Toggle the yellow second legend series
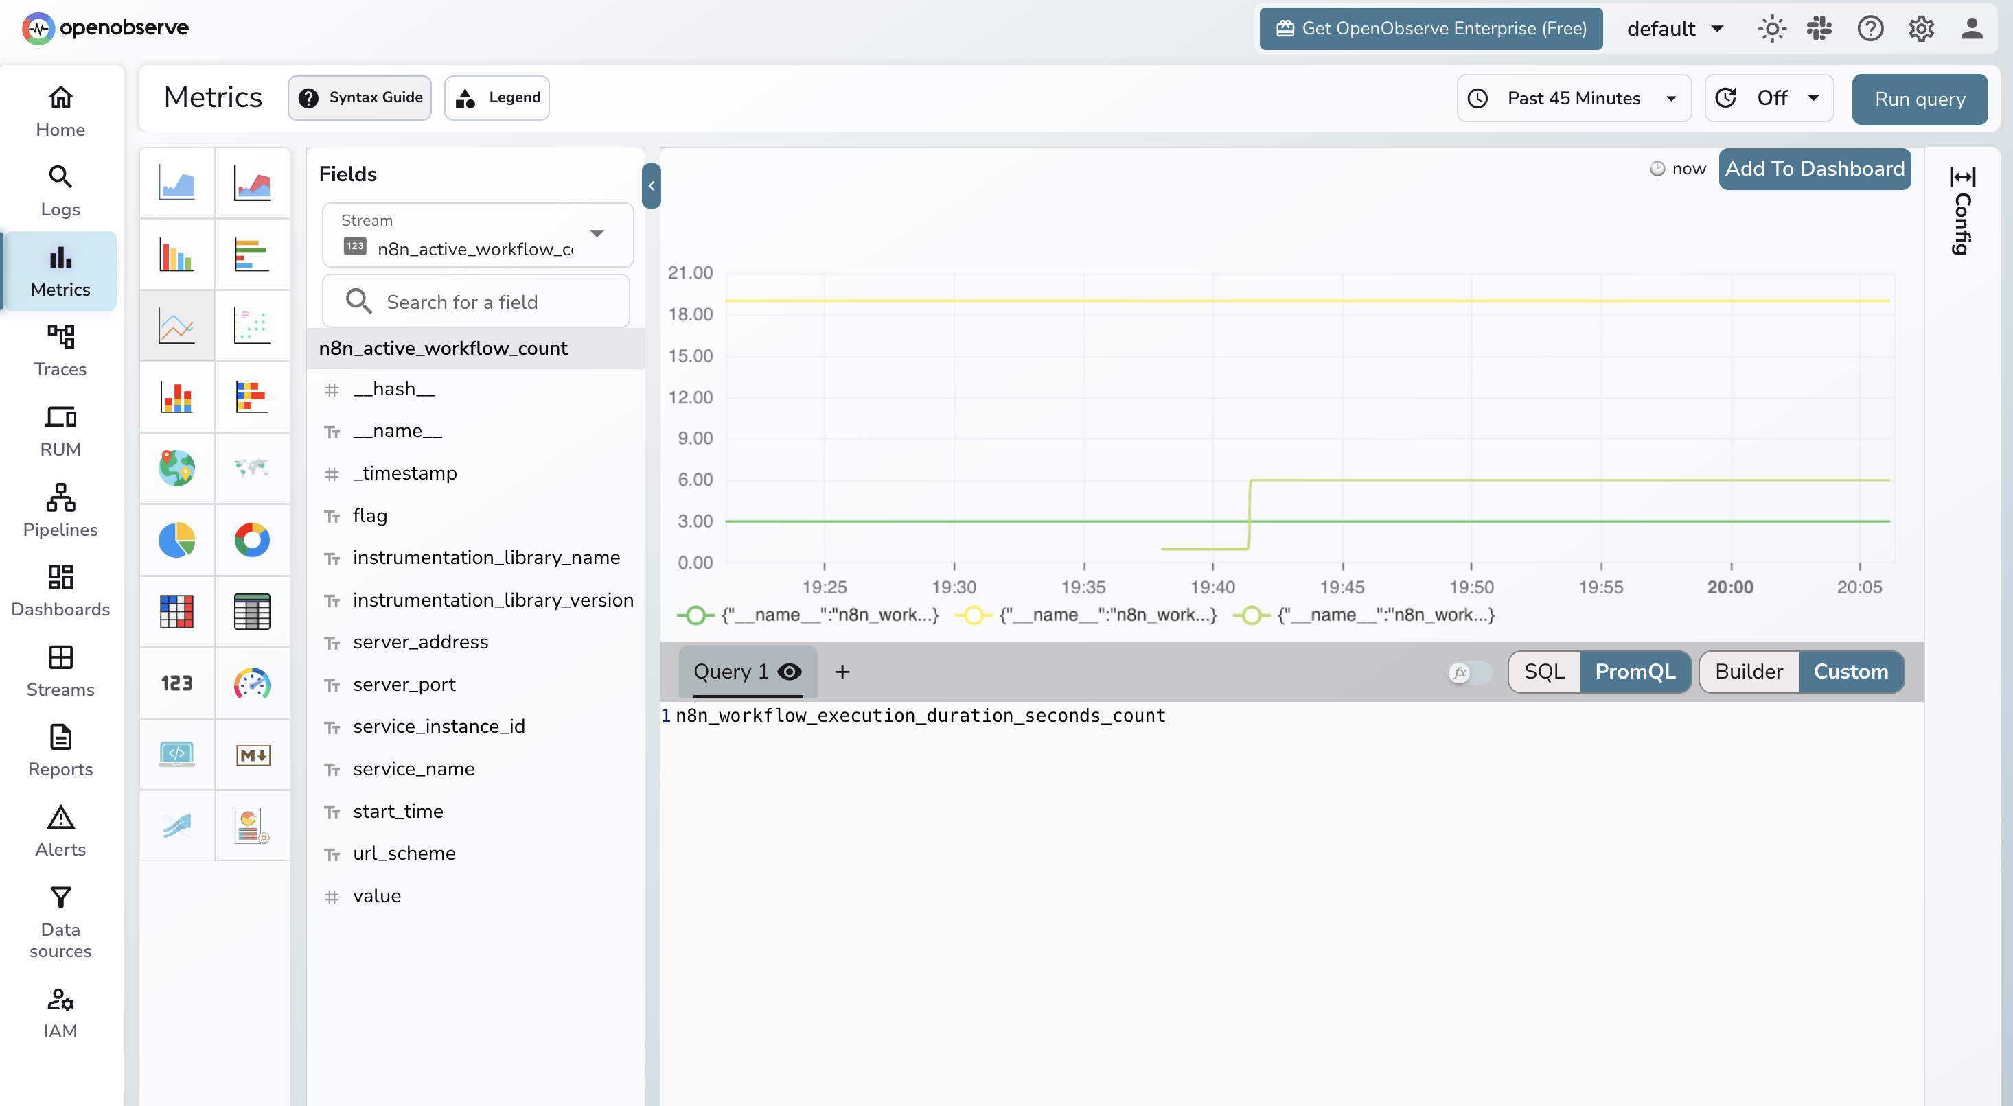2013x1106 pixels. (x=1086, y=615)
